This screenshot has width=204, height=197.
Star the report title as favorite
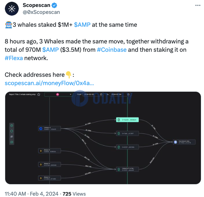(x=39, y=95)
